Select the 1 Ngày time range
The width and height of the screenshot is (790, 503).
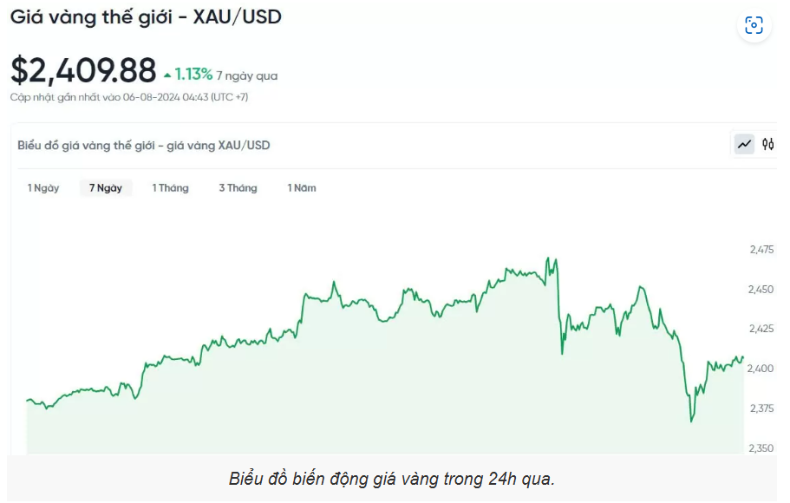(x=43, y=188)
